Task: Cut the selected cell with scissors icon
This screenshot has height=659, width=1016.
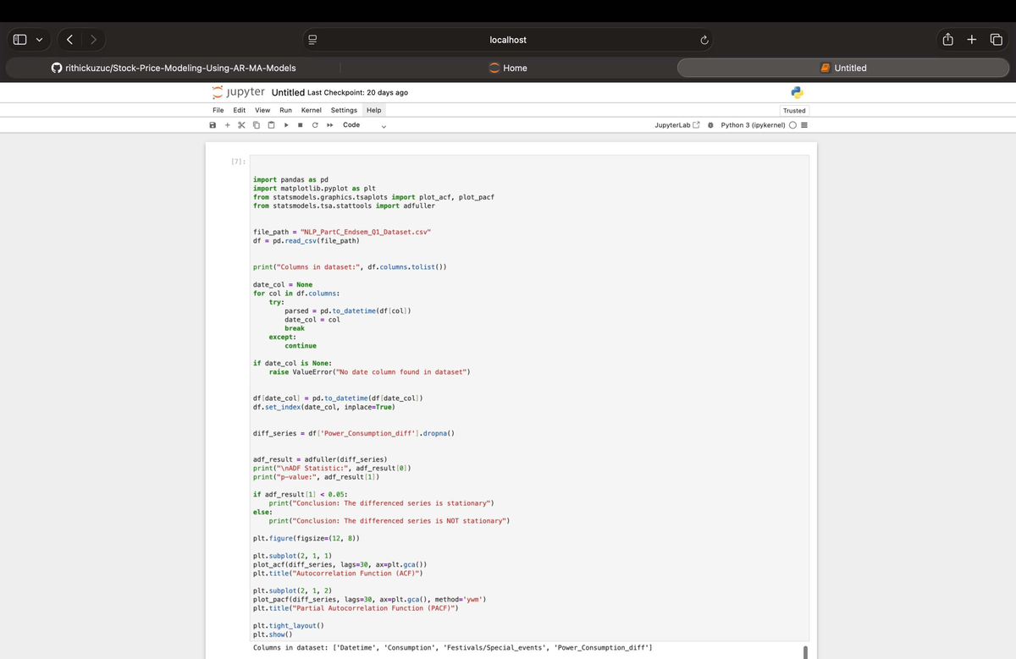Action: coord(241,125)
